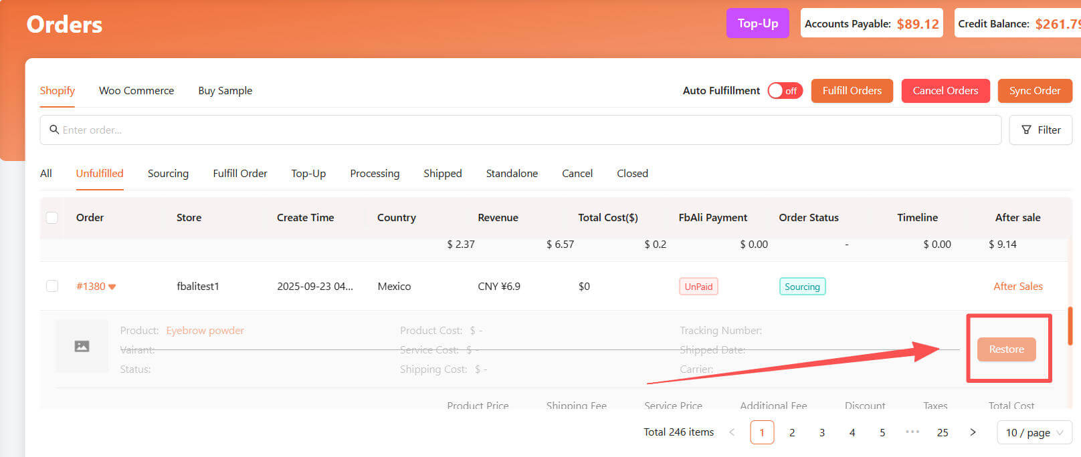Click into the Enter order search field
1081x457 pixels.
(x=522, y=130)
